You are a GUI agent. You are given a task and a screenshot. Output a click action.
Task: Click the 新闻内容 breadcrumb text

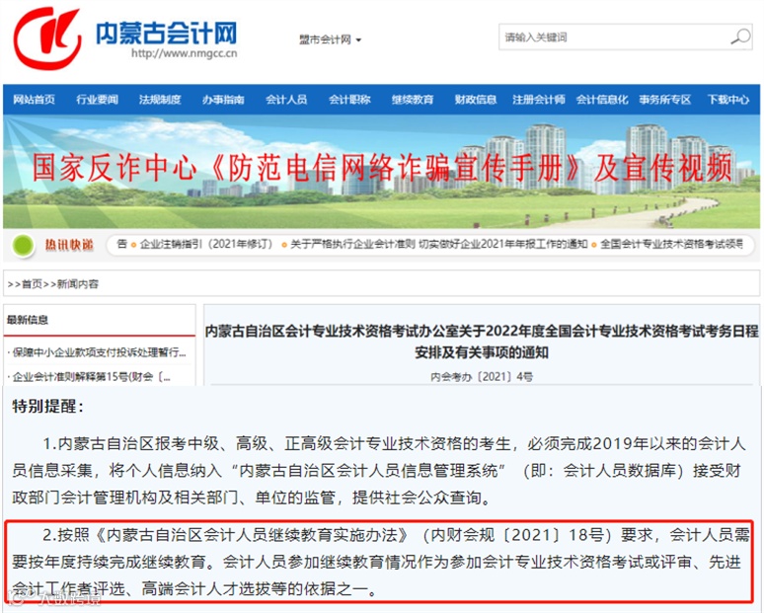[78, 284]
